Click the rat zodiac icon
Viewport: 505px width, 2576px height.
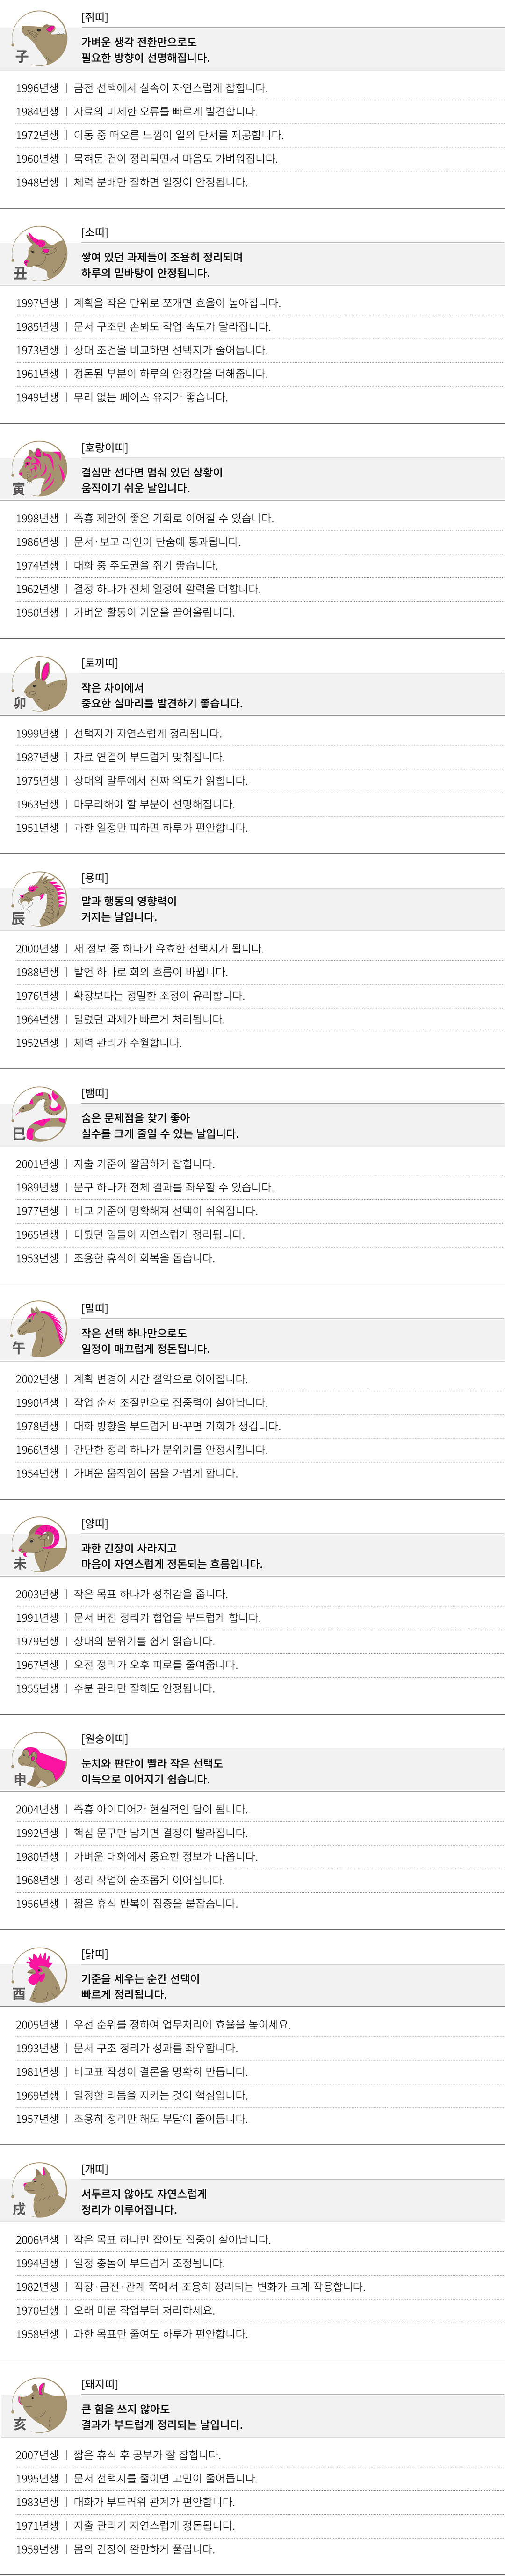40,39
